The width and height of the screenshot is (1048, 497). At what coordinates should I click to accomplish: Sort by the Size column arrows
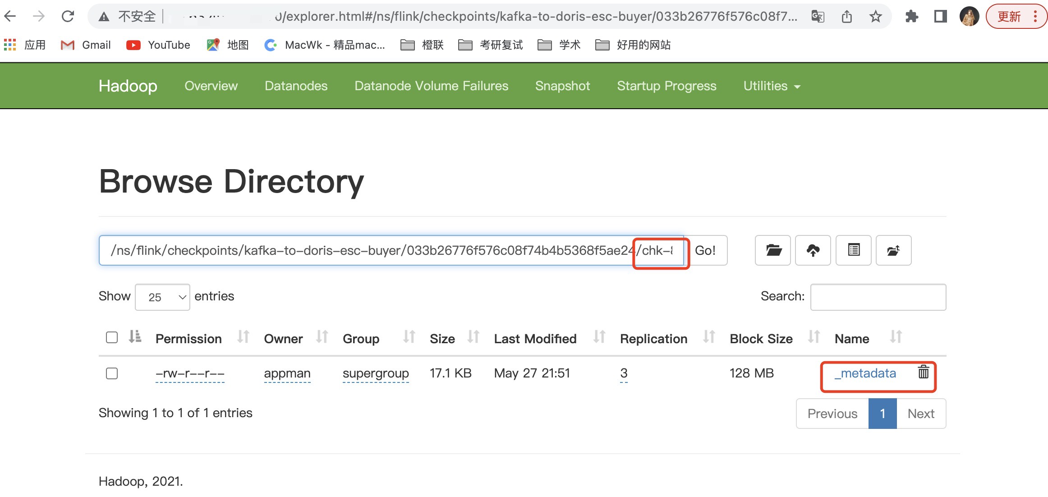(x=473, y=336)
